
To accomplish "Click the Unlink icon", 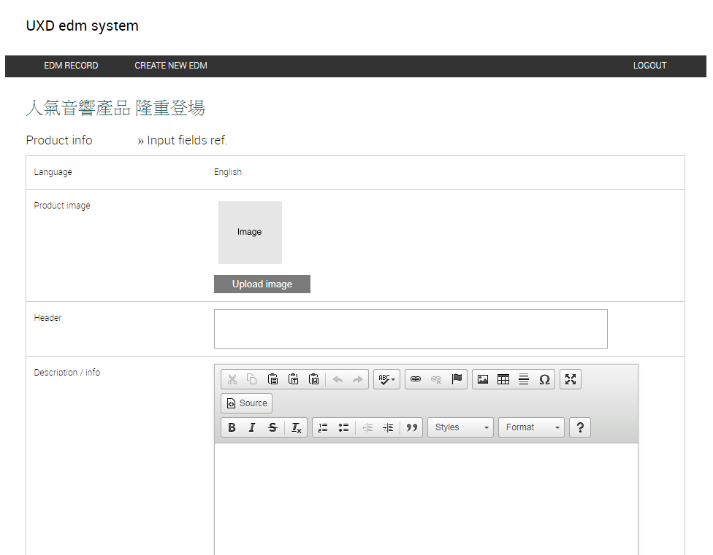I will (436, 379).
